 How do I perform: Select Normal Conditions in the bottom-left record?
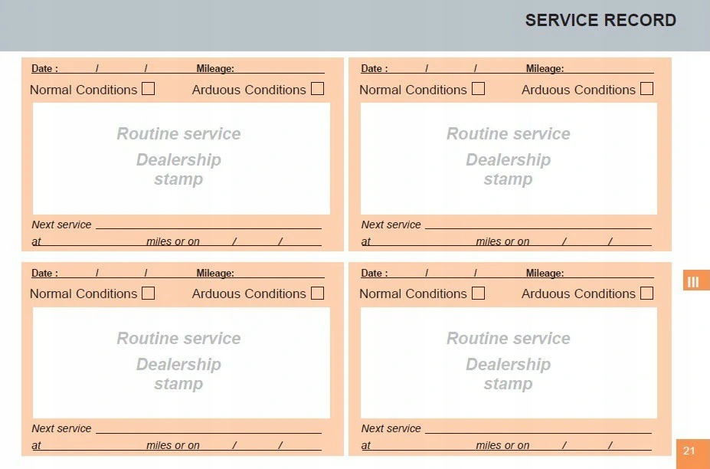[x=148, y=294]
